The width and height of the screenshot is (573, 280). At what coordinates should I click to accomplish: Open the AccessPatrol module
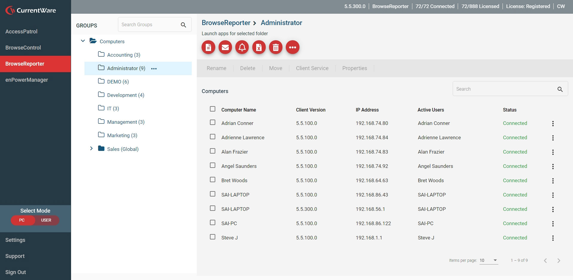pyautogui.click(x=21, y=32)
